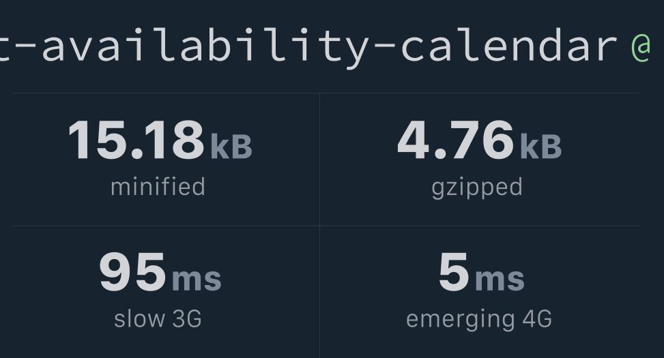Select the 4.76 gzipped size value
This screenshot has width=664, height=358.
point(456,140)
